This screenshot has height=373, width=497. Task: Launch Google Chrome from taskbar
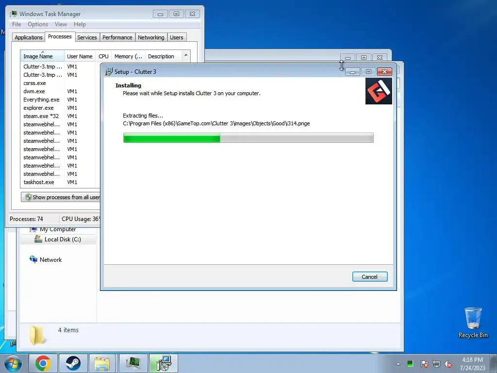tap(43, 363)
